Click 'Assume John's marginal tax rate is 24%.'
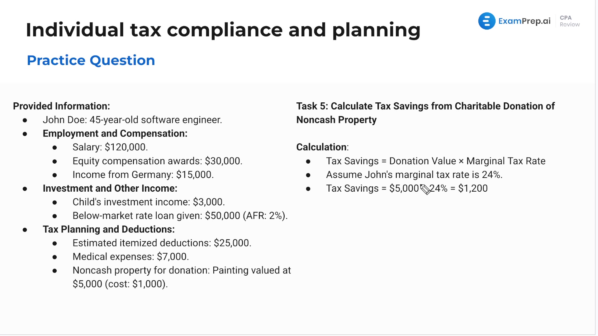This screenshot has width=598, height=336. click(x=414, y=175)
